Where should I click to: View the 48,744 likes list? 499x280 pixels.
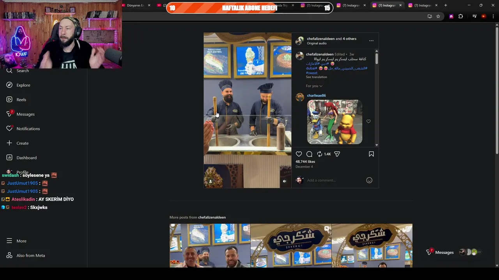coord(305,161)
